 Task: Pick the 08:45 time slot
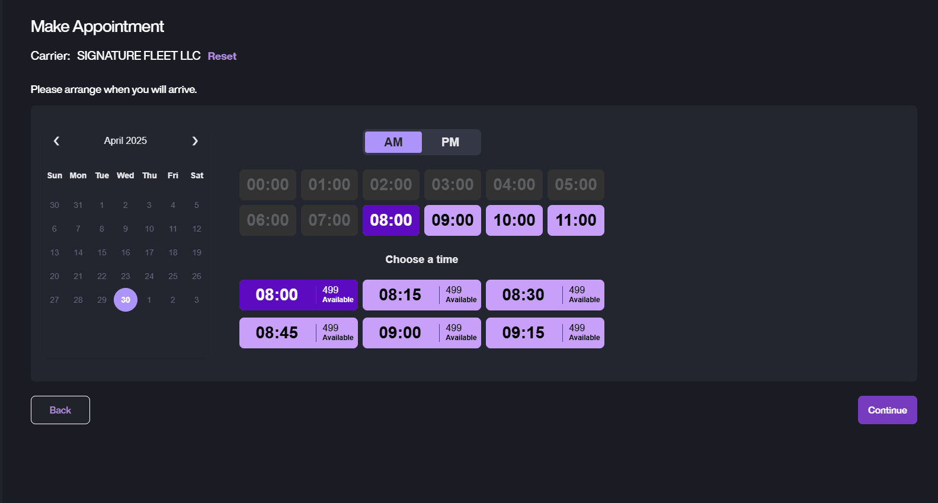point(299,333)
